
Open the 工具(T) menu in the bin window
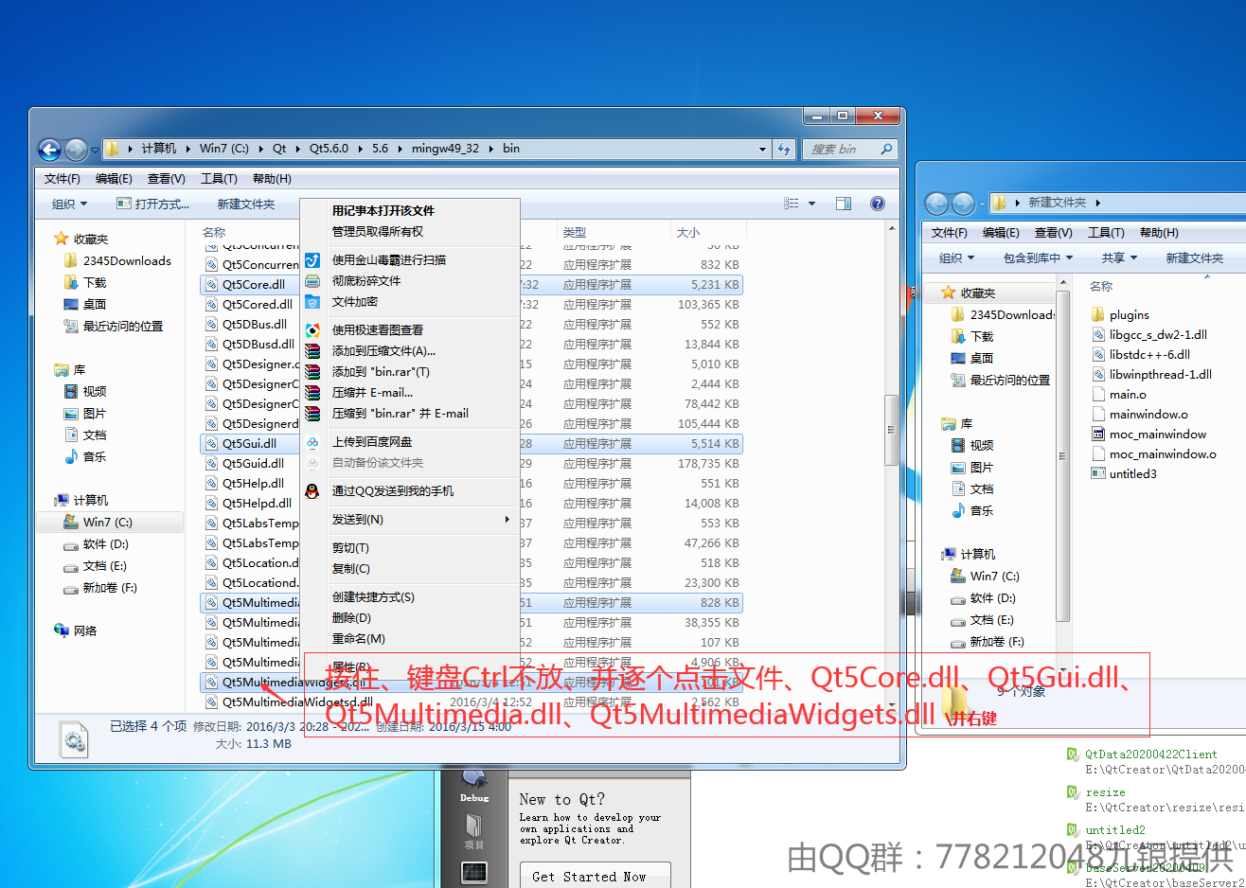pos(218,179)
